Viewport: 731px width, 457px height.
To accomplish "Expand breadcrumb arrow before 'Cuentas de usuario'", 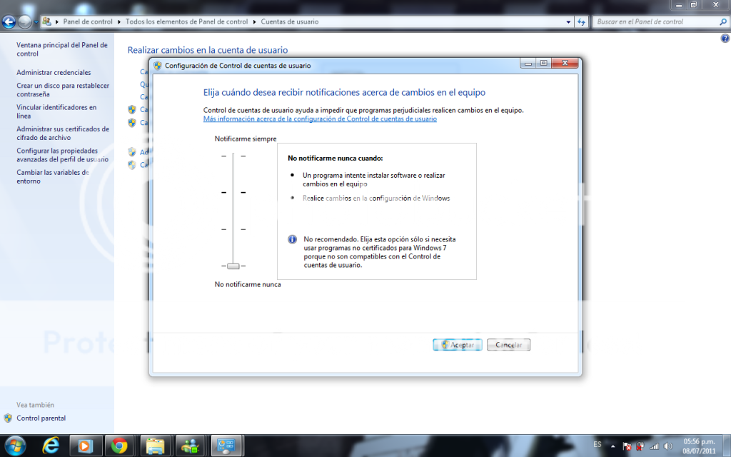I will 255,22.
